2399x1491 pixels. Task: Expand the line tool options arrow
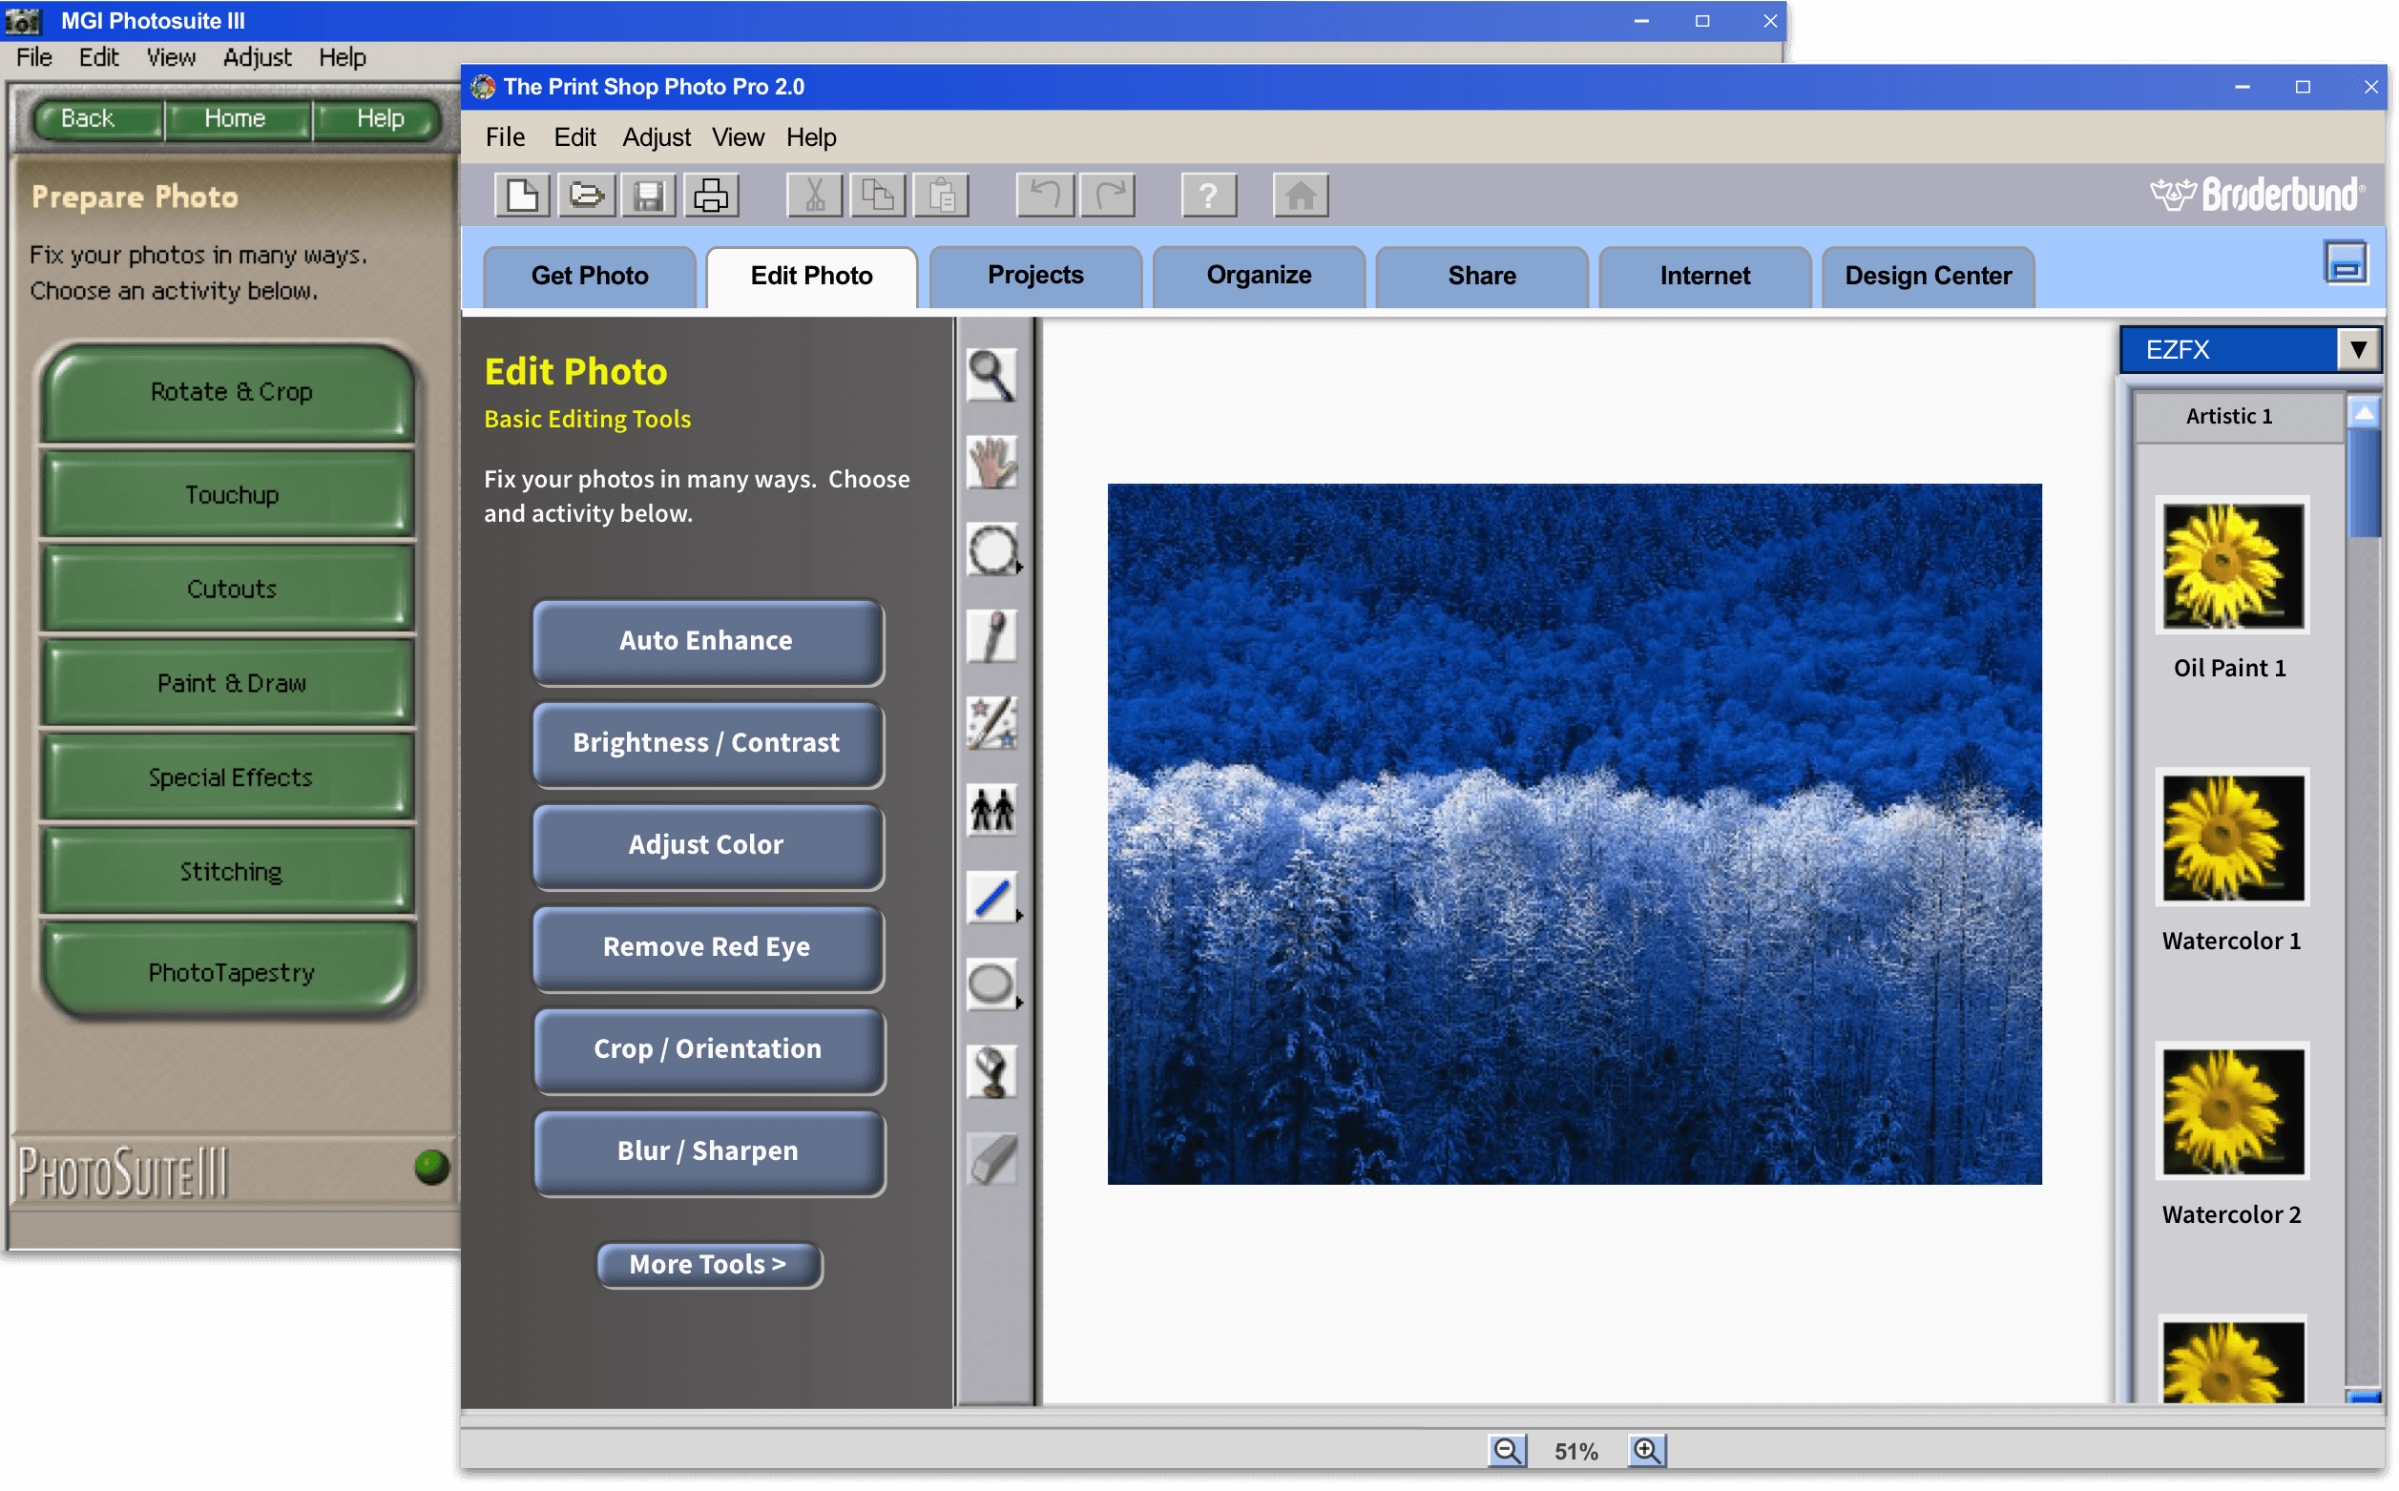(1019, 915)
